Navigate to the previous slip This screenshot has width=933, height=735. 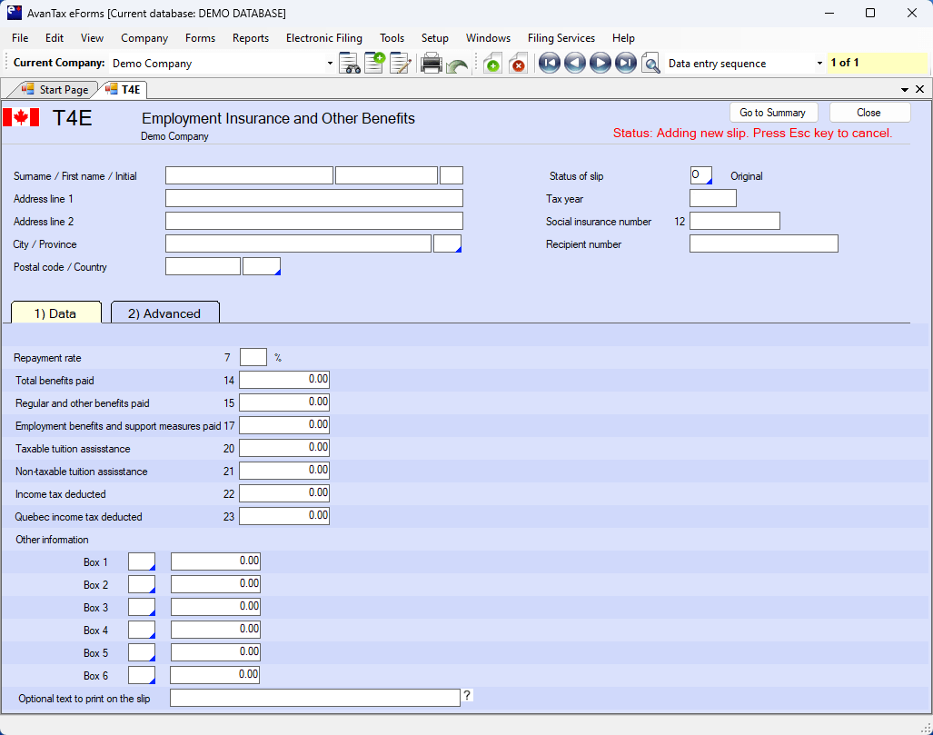[574, 64]
